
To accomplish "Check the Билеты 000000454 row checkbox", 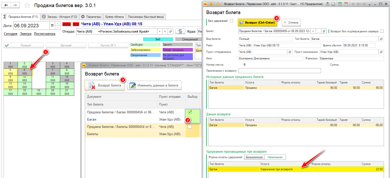I will pos(190,127).
